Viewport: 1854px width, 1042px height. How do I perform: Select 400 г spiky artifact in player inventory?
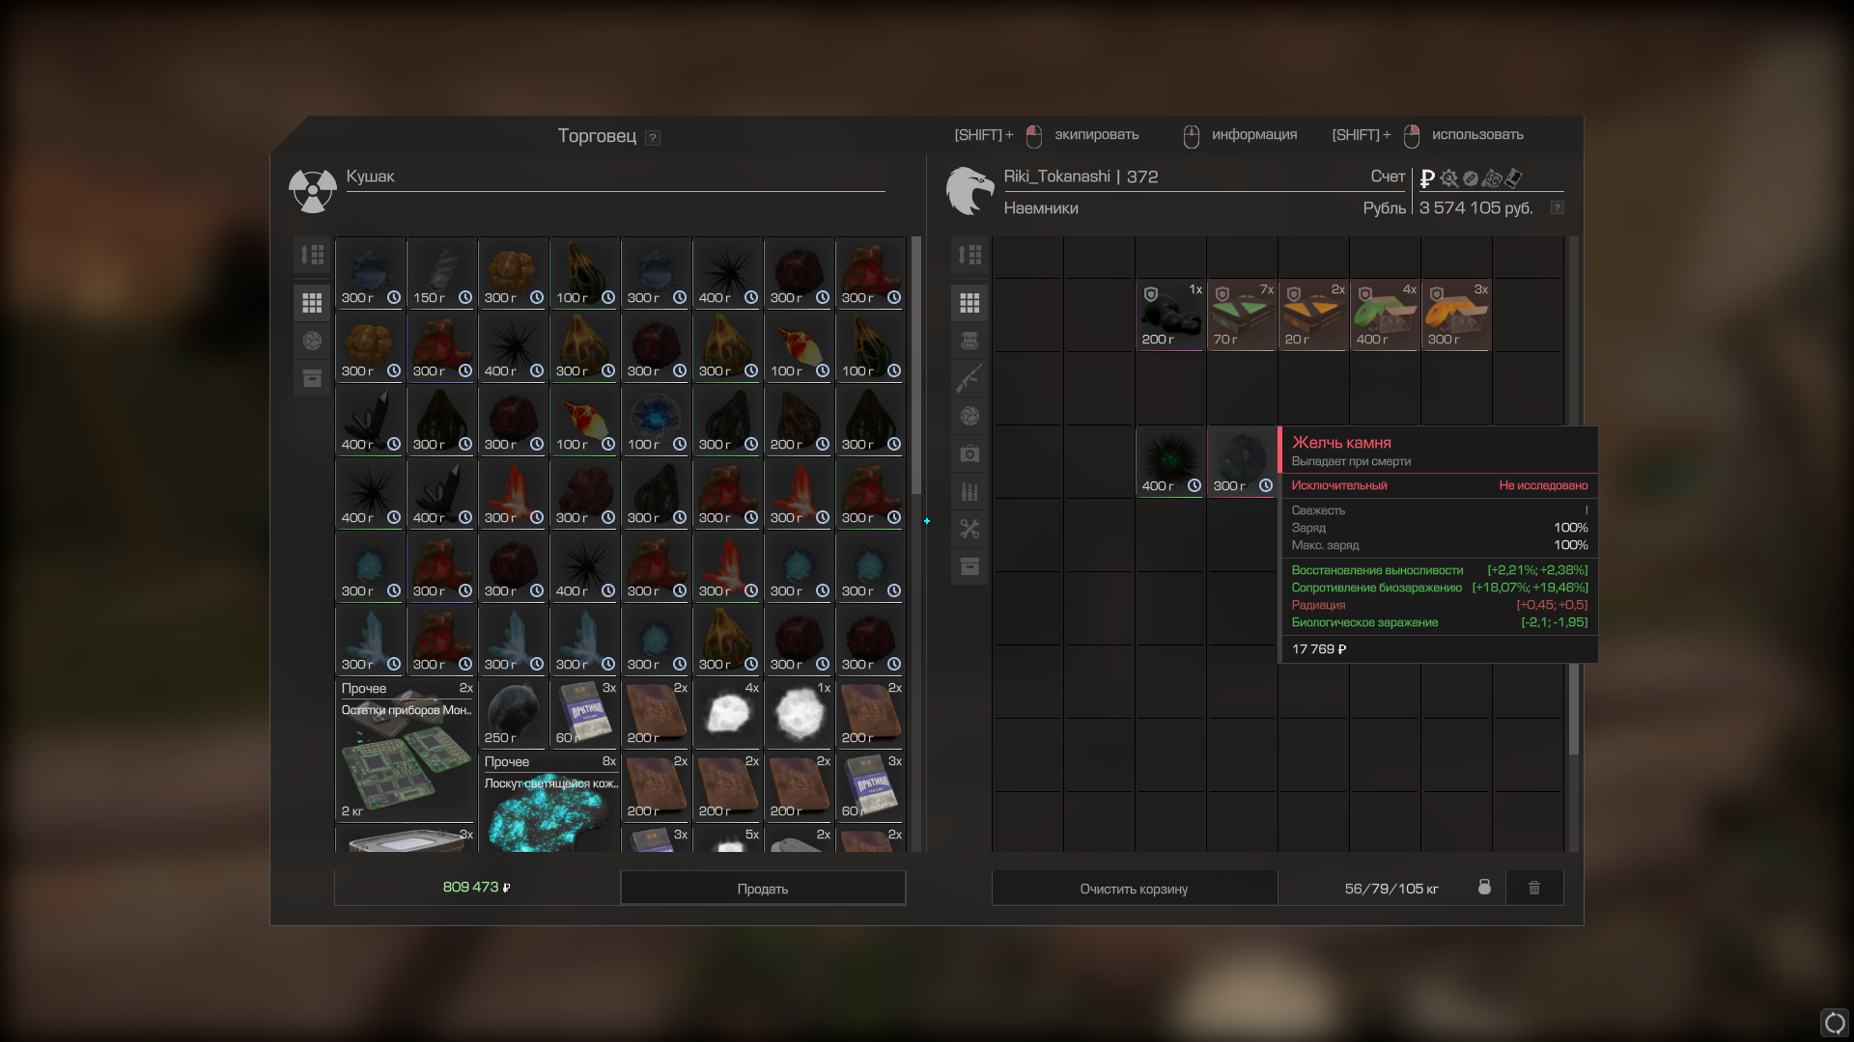pos(1170,462)
